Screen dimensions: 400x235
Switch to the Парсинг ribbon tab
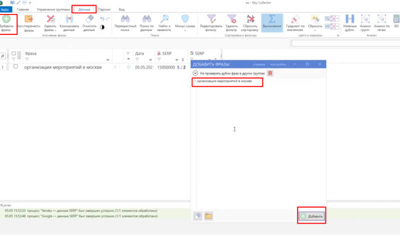click(x=104, y=9)
